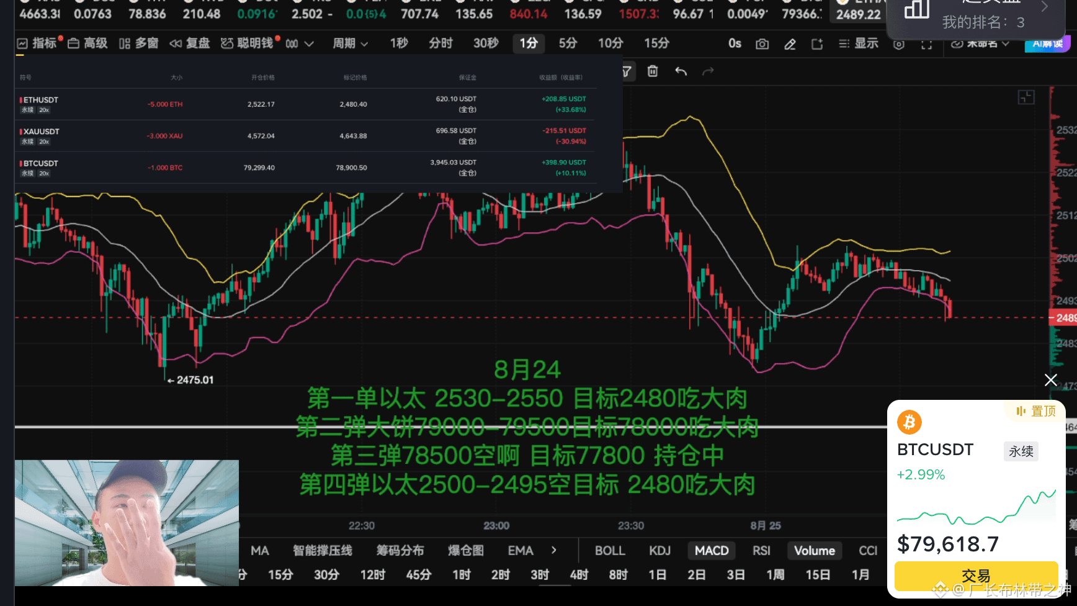Click the AI解读 button
This screenshot has width=1077, height=606.
coord(1048,44)
